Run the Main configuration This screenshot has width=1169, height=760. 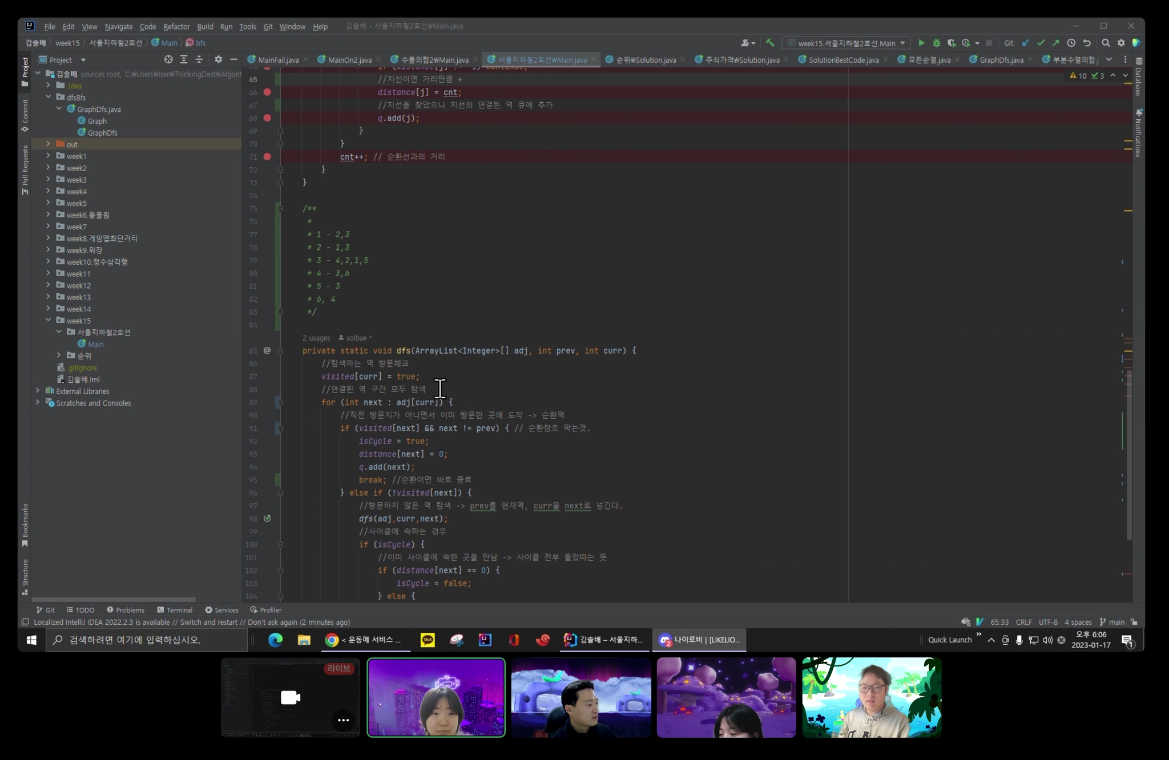921,43
